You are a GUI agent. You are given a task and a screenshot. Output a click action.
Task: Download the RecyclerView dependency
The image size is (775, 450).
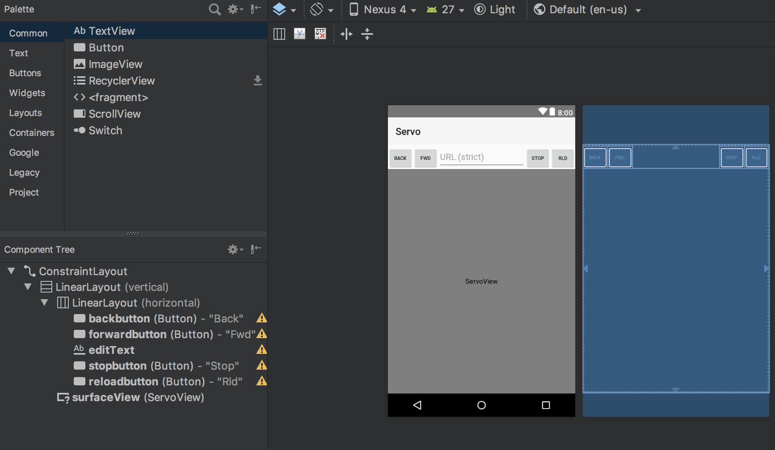point(258,80)
